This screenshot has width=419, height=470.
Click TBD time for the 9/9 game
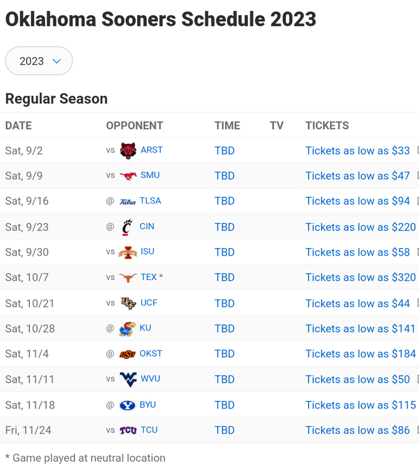(x=225, y=176)
